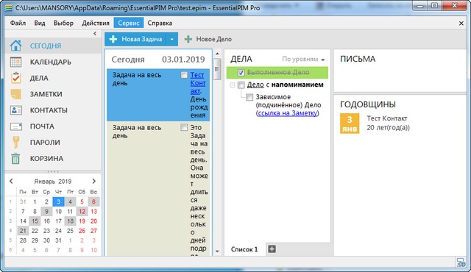471x272 pixels.
Task: Create a new task with Новая Задача
Action: coord(135,39)
